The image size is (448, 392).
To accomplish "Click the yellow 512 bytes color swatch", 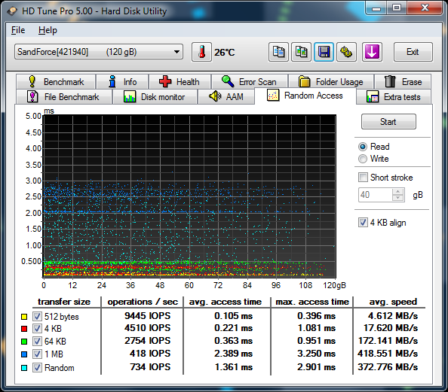I will click(x=24, y=317).
